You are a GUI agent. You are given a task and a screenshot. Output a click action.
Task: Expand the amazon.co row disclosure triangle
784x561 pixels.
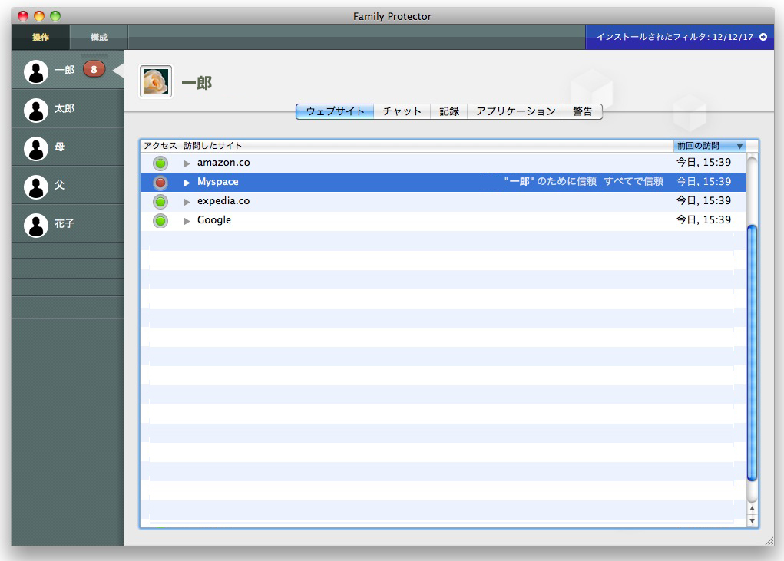(x=187, y=163)
